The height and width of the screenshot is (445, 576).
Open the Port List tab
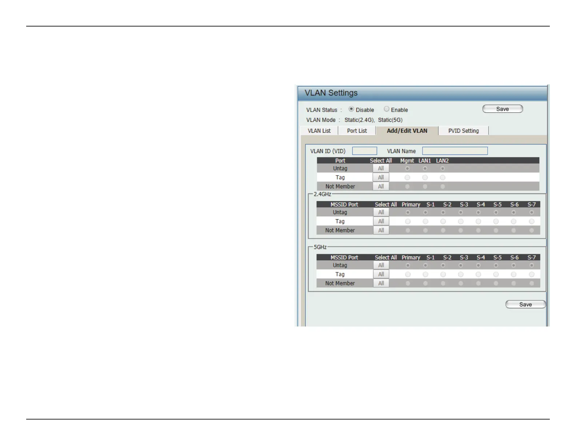[357, 131]
